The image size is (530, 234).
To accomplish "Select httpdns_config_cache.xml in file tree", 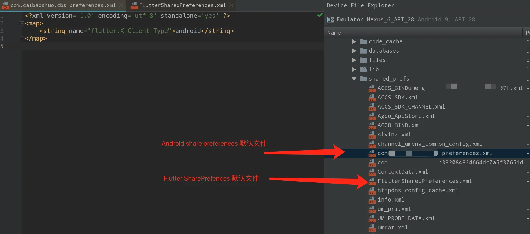I will 418,191.
